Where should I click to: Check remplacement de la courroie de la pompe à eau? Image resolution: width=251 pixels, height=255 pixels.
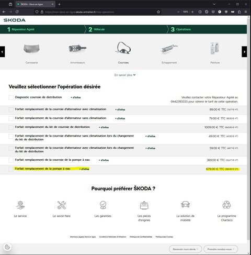point(11,160)
